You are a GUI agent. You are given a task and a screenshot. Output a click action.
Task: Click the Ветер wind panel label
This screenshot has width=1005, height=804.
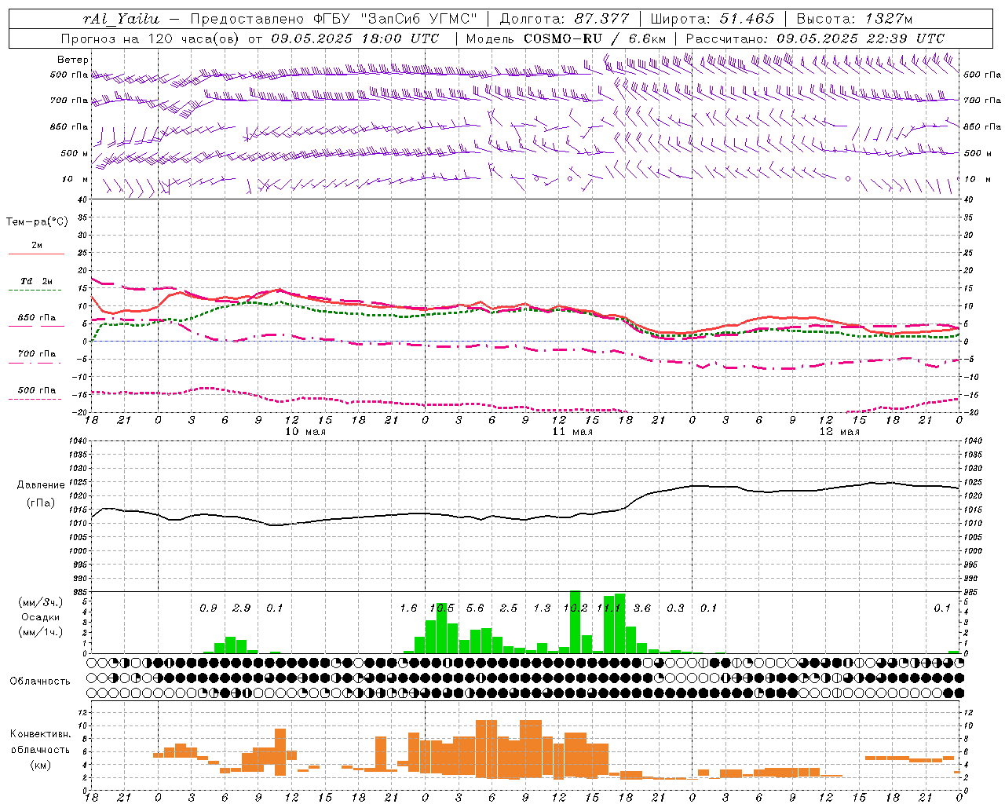[73, 60]
